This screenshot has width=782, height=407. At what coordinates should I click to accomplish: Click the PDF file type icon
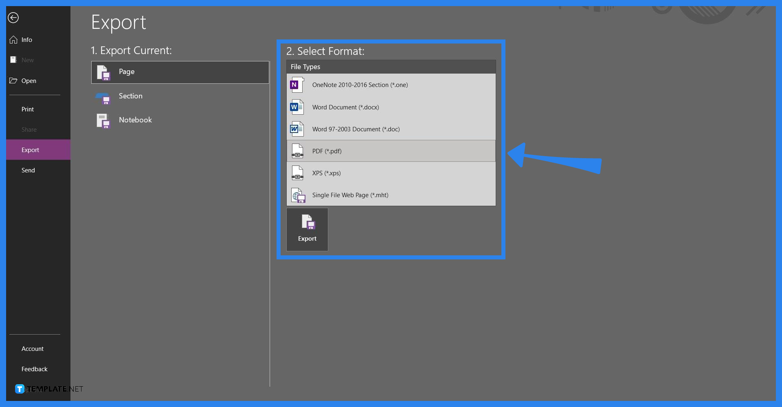(298, 151)
